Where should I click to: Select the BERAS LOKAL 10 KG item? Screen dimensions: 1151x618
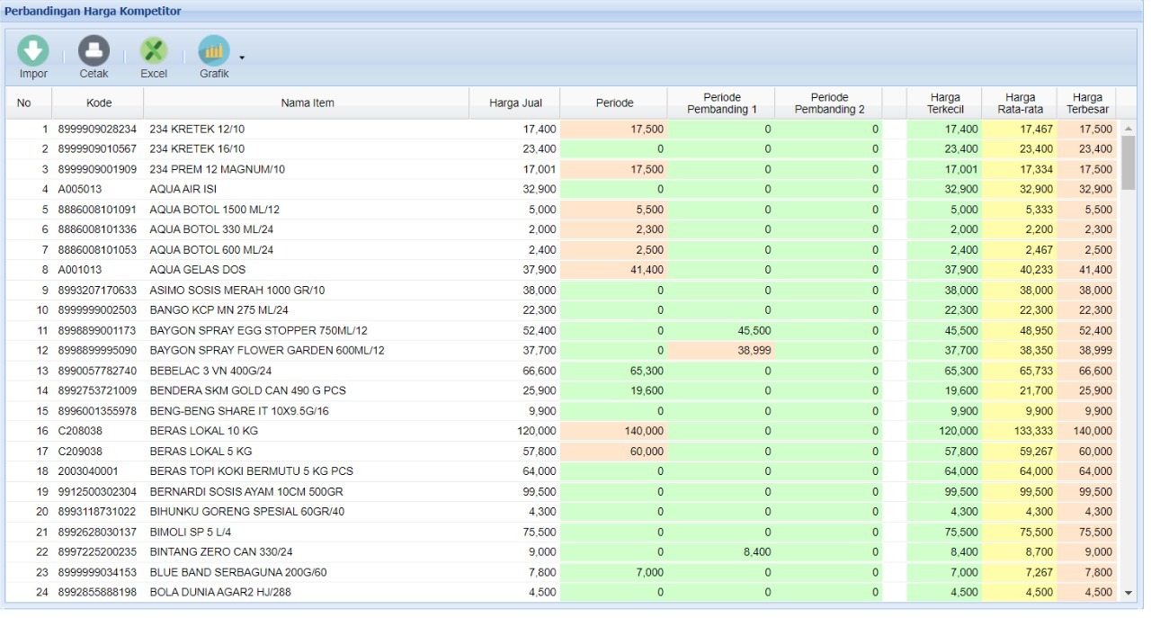203,431
